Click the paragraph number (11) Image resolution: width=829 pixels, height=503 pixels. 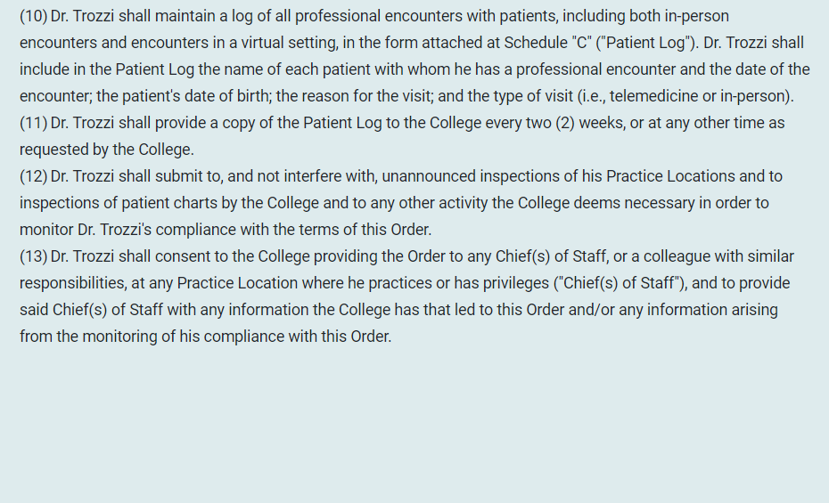[x=34, y=123]
